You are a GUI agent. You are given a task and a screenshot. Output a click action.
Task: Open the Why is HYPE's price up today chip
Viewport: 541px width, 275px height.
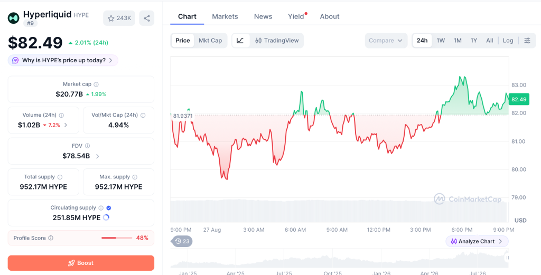click(63, 60)
